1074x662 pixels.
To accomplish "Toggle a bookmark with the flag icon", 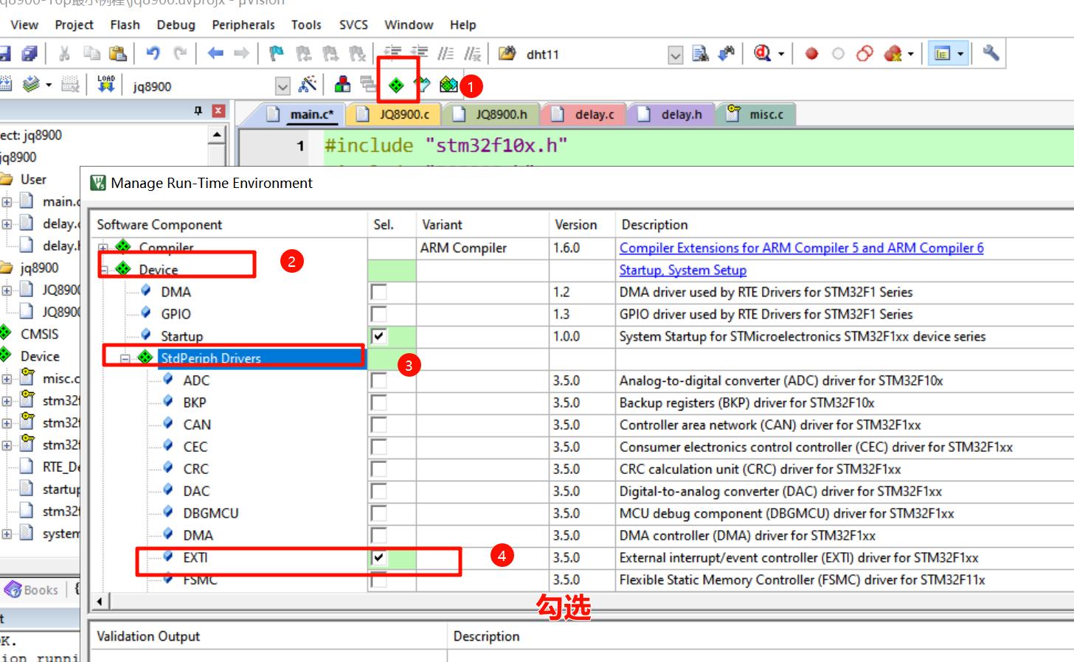I will tap(277, 53).
